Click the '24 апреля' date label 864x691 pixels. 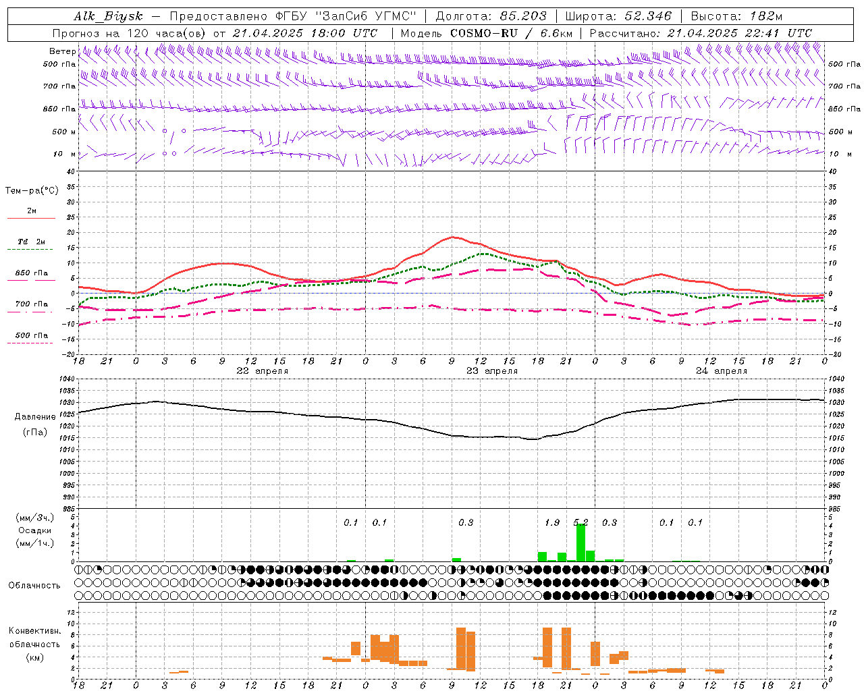tap(722, 371)
